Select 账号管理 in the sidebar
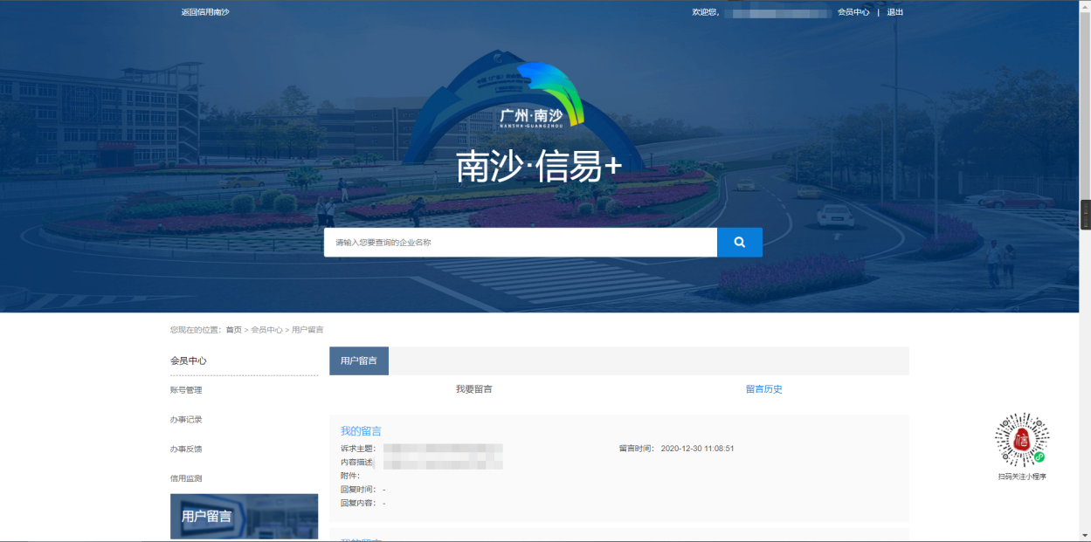 tap(186, 390)
